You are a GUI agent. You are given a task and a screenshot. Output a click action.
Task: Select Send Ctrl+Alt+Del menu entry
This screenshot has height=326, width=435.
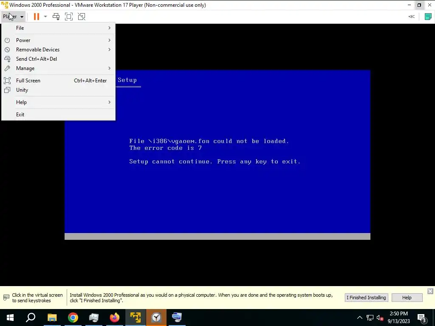pos(58,59)
